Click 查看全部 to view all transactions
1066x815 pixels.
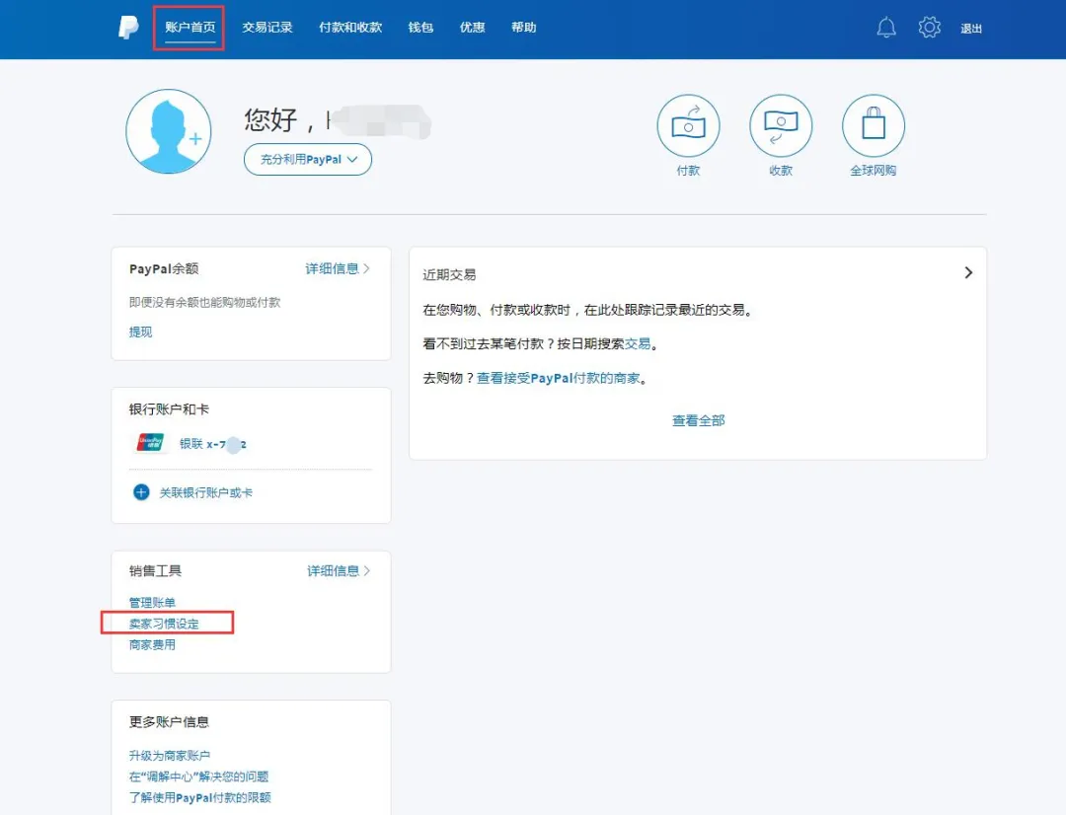click(x=697, y=419)
